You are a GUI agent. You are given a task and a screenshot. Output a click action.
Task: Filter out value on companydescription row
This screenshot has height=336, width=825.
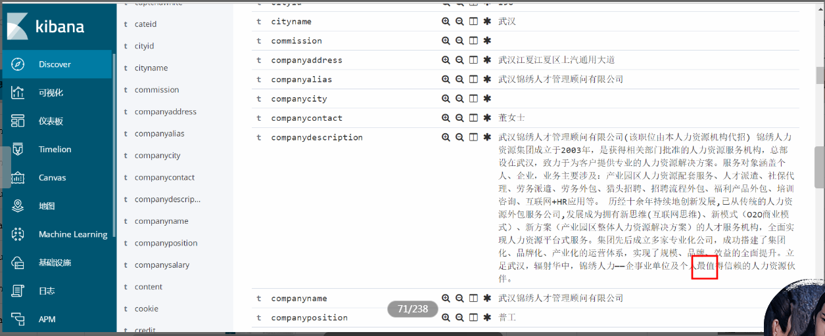460,137
